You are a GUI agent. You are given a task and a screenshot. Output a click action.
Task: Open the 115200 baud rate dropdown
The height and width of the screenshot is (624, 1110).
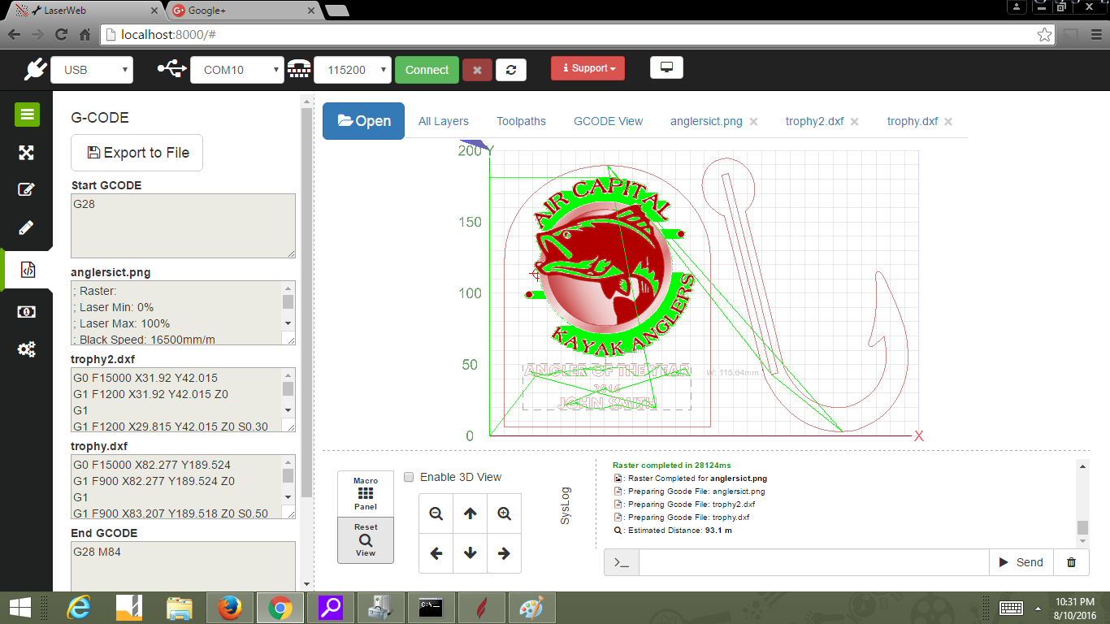(353, 70)
